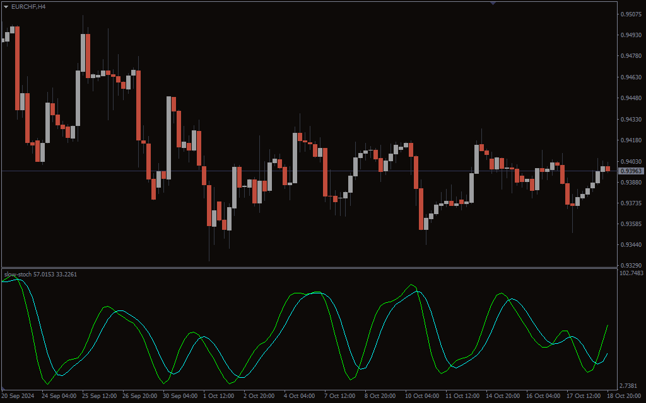Screen dimensions: 646x403
Task: Click the 30 Sep 04:00 time label
Action: tap(180, 396)
